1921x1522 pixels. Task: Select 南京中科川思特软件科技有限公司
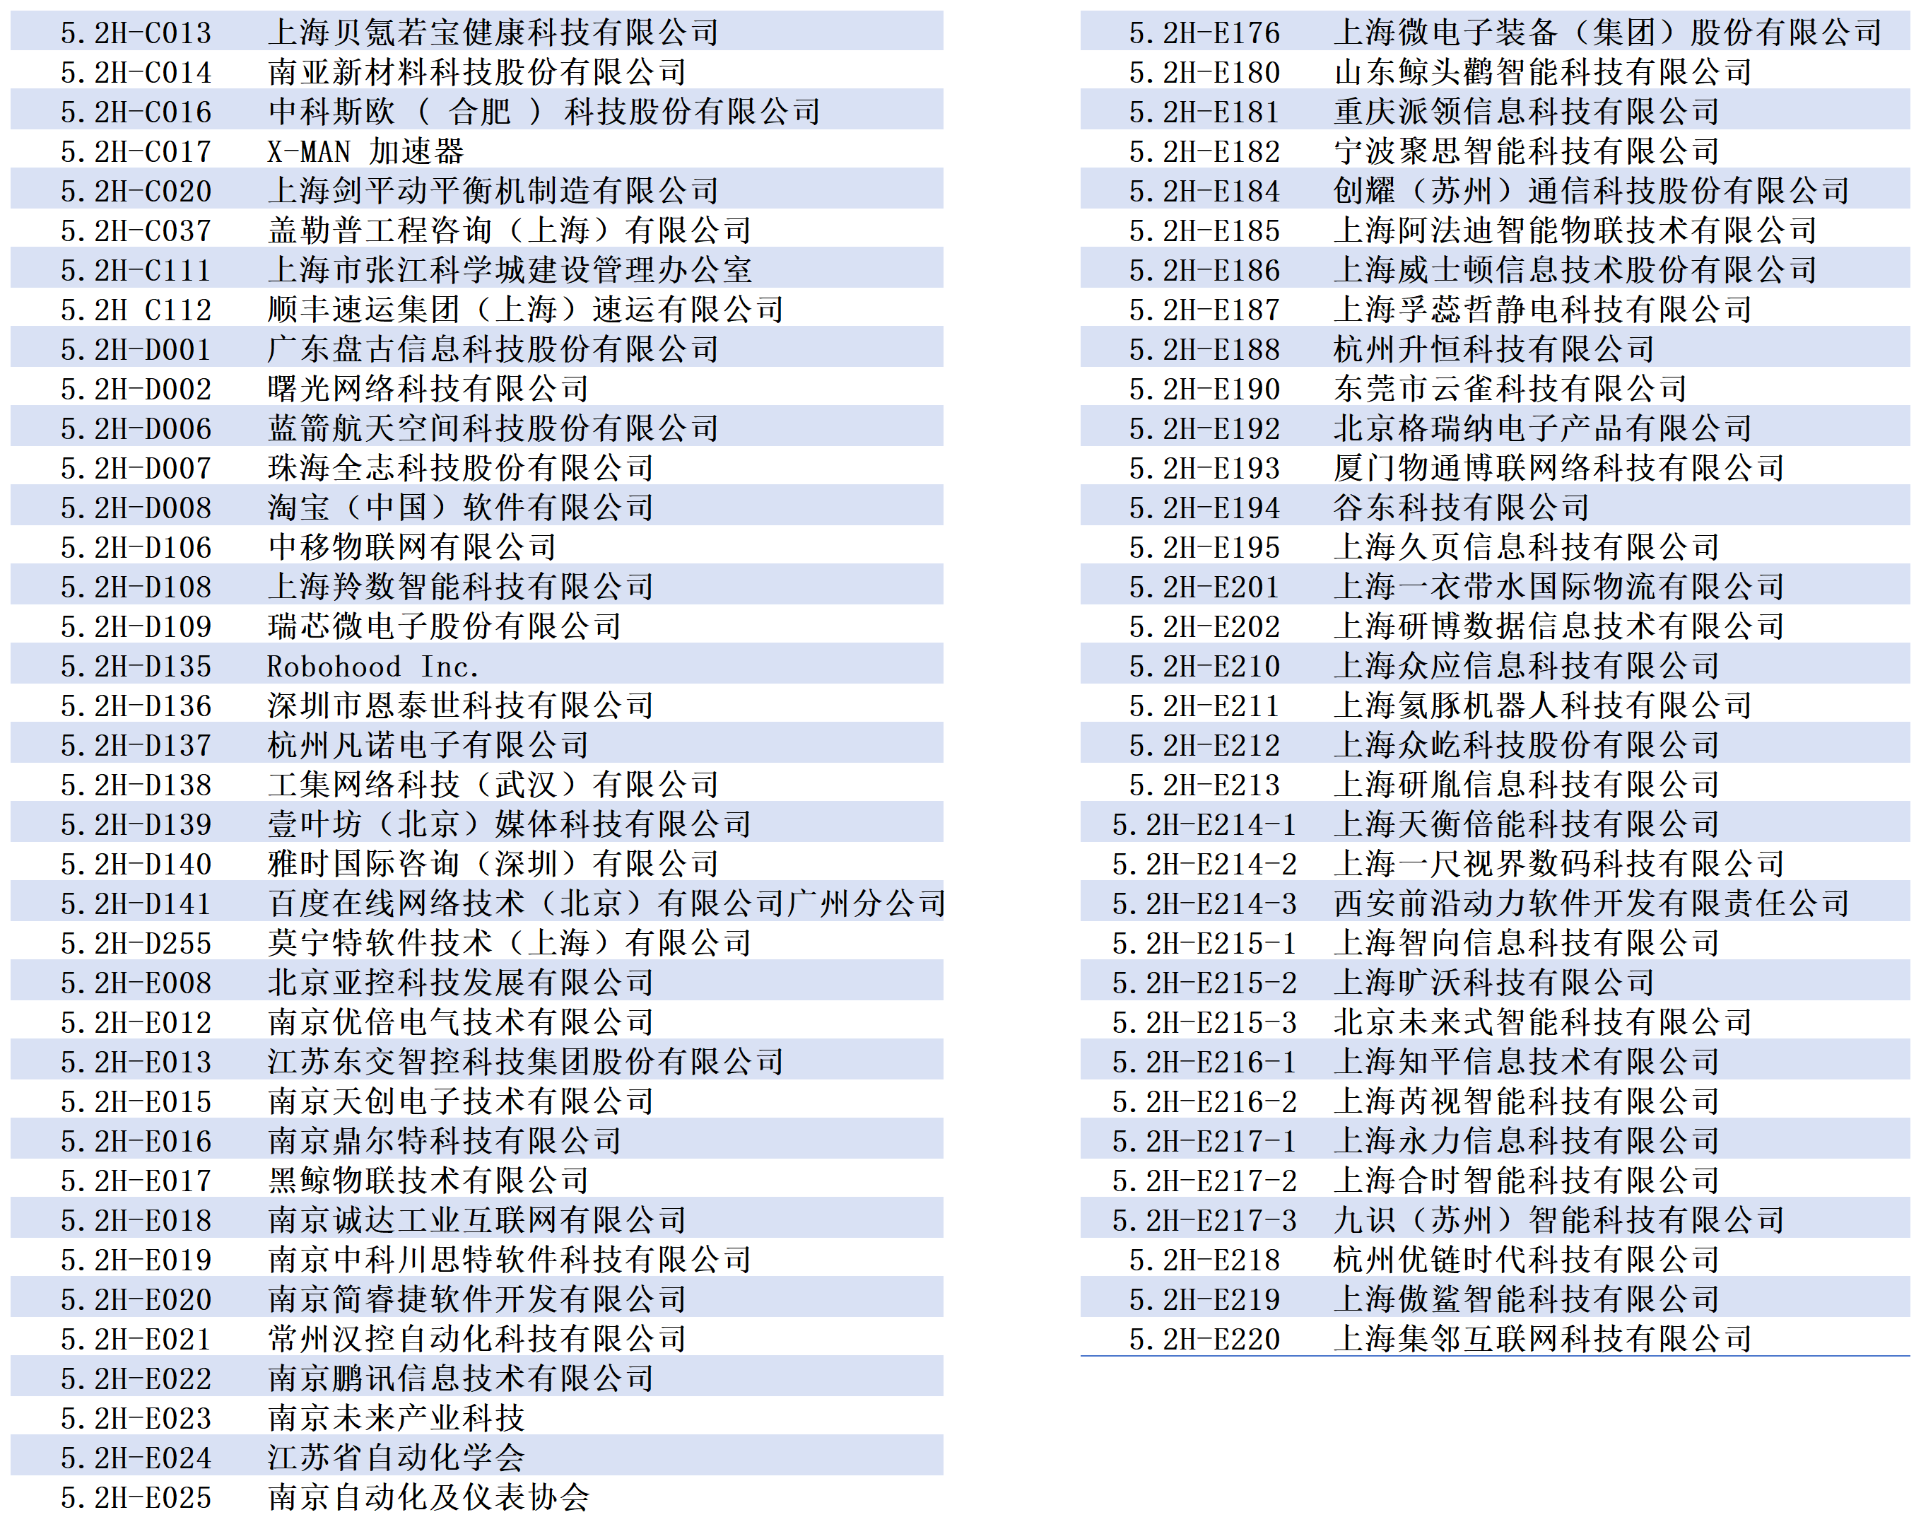(x=510, y=1259)
